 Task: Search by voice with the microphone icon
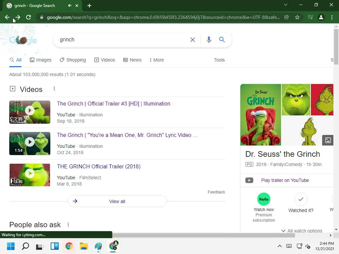pyautogui.click(x=209, y=40)
